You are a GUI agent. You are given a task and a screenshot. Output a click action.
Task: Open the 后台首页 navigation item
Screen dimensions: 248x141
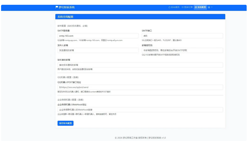pyautogui.click(x=175, y=7)
